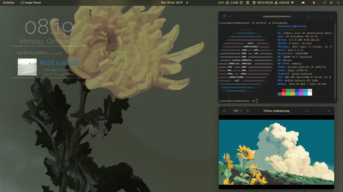343x192 pixels.
Task: Click the Now Playing album art thumbnail
Action: (27, 67)
